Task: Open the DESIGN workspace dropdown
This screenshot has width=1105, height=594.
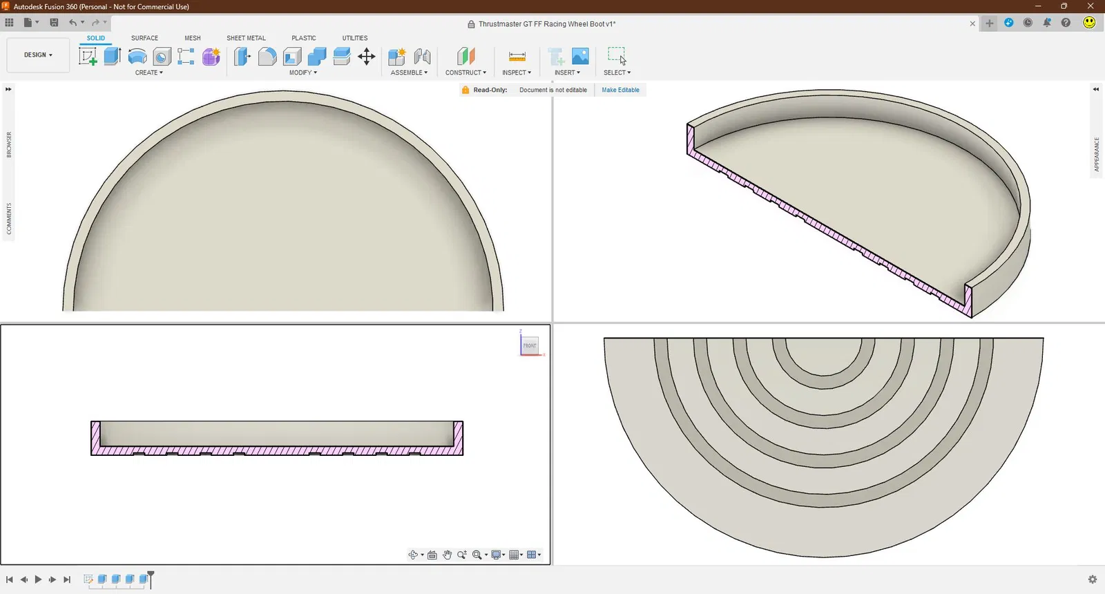Action: click(x=38, y=55)
